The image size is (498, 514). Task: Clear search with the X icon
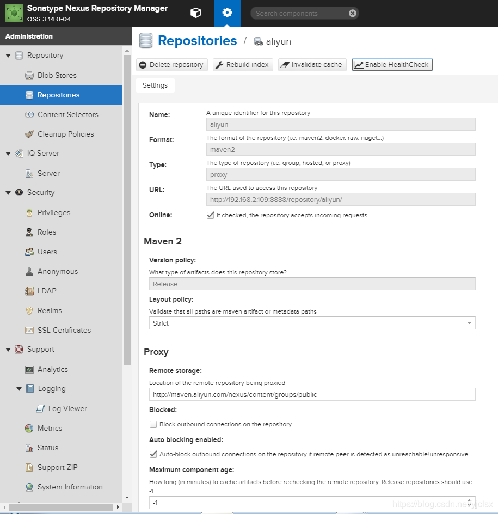pyautogui.click(x=353, y=13)
